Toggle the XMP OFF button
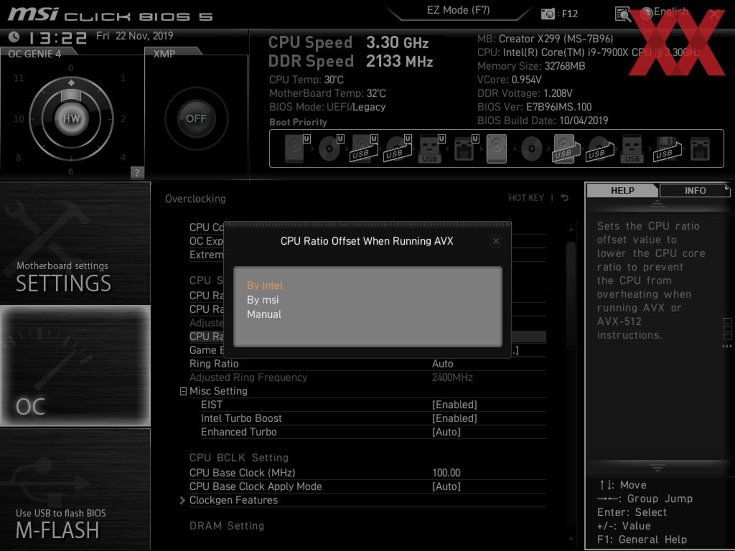 click(x=196, y=118)
